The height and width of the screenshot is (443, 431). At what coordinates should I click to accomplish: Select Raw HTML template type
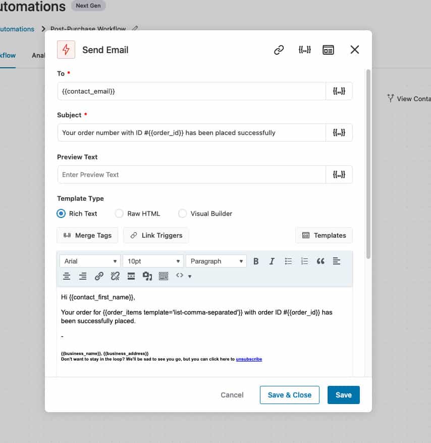click(119, 213)
